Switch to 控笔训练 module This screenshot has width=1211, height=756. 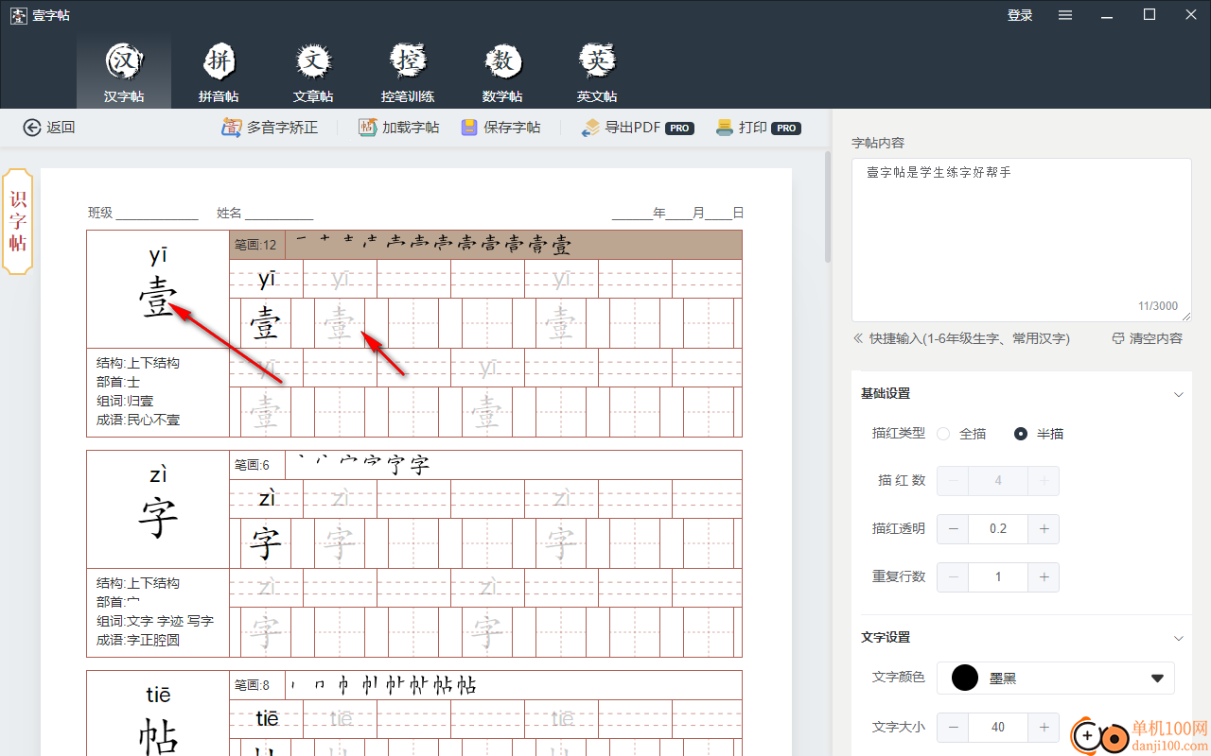tap(408, 72)
